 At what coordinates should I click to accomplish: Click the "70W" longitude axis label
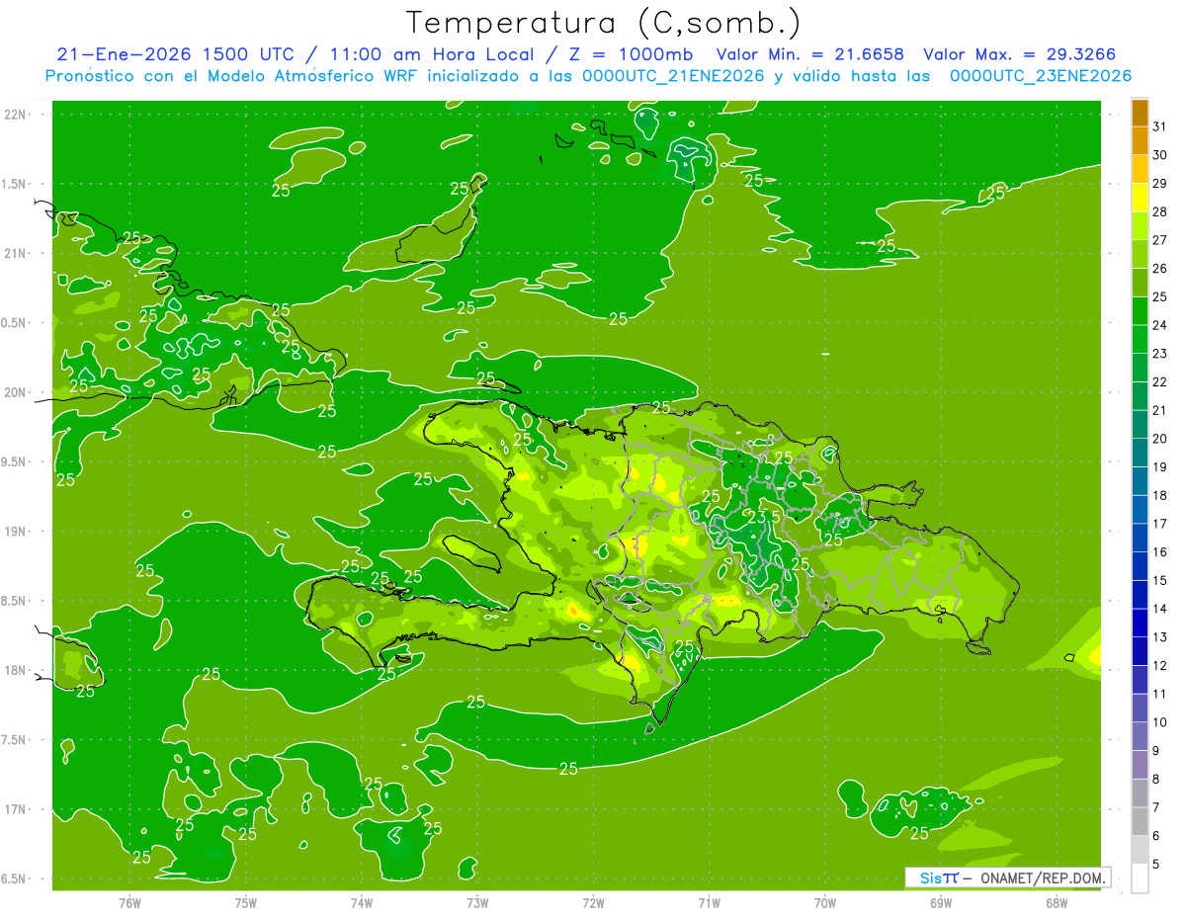(825, 903)
